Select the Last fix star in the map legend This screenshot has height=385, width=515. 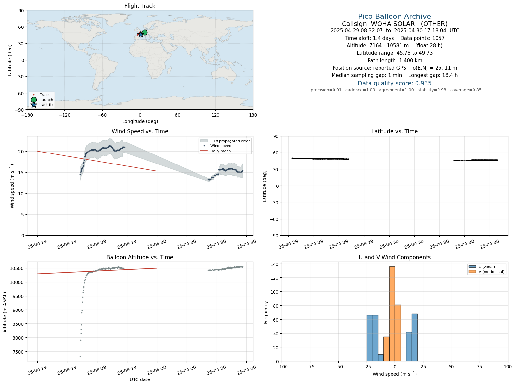tap(34, 105)
